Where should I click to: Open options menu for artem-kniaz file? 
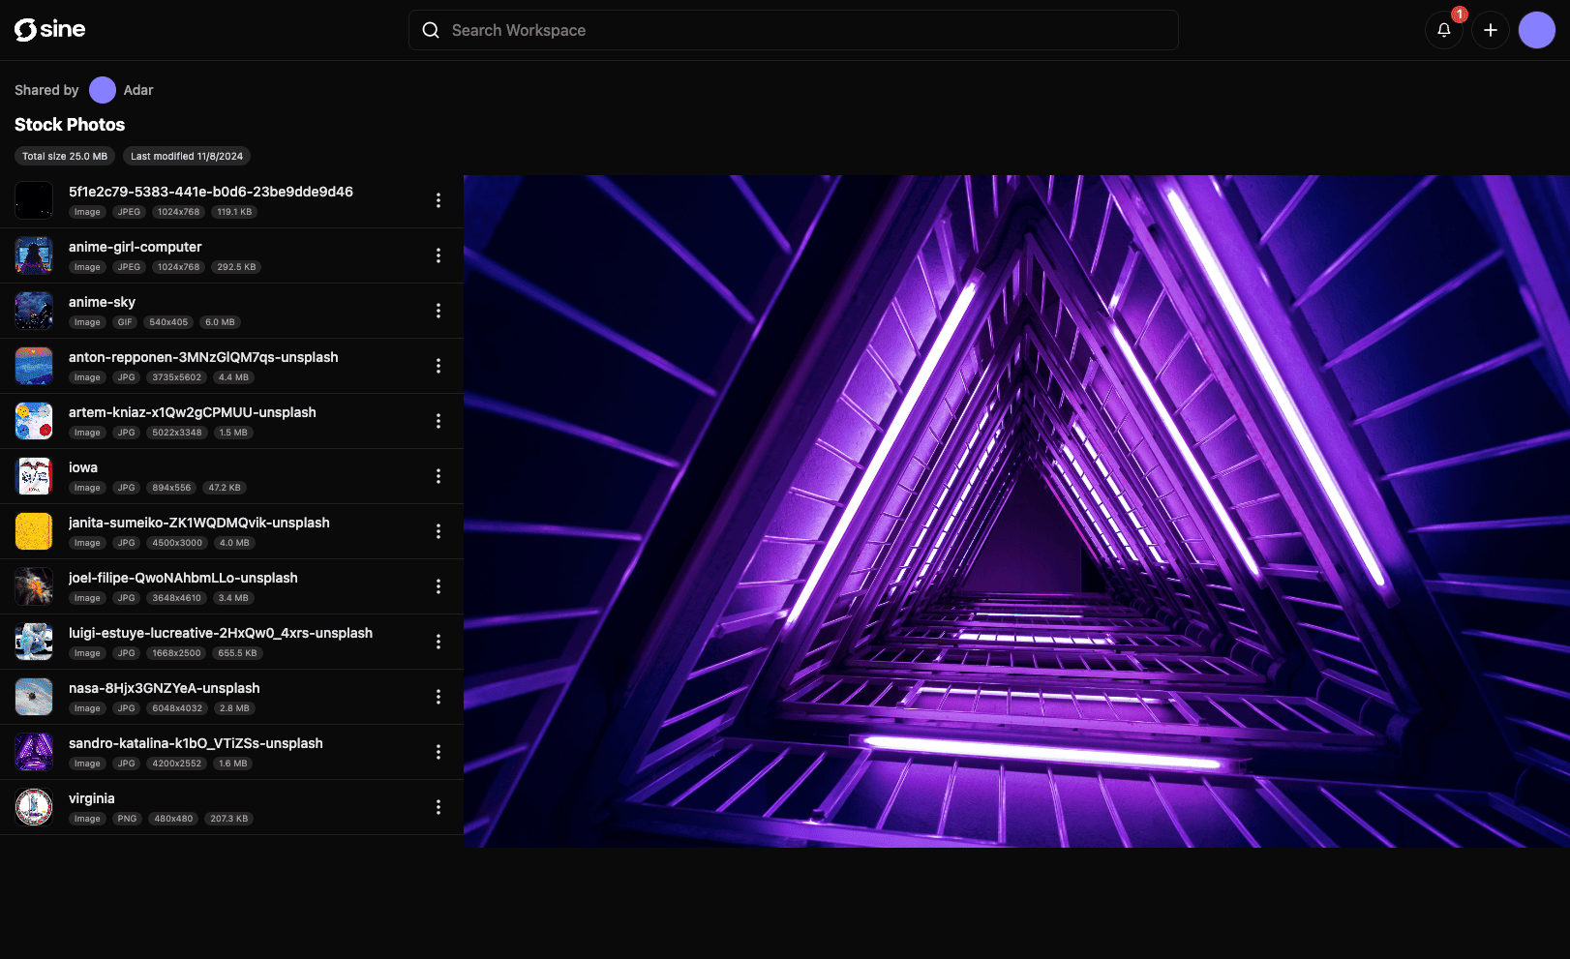pos(438,421)
